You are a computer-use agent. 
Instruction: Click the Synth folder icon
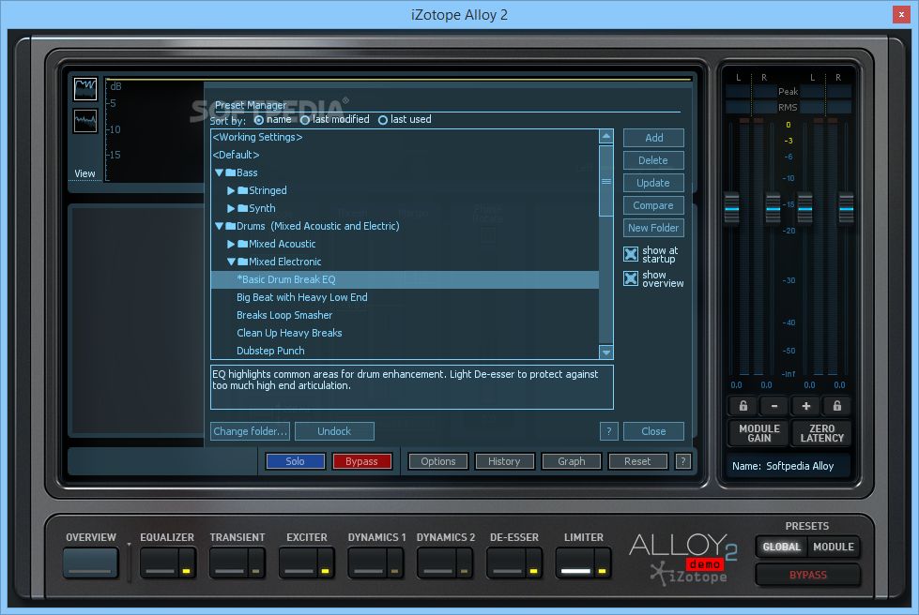[242, 208]
